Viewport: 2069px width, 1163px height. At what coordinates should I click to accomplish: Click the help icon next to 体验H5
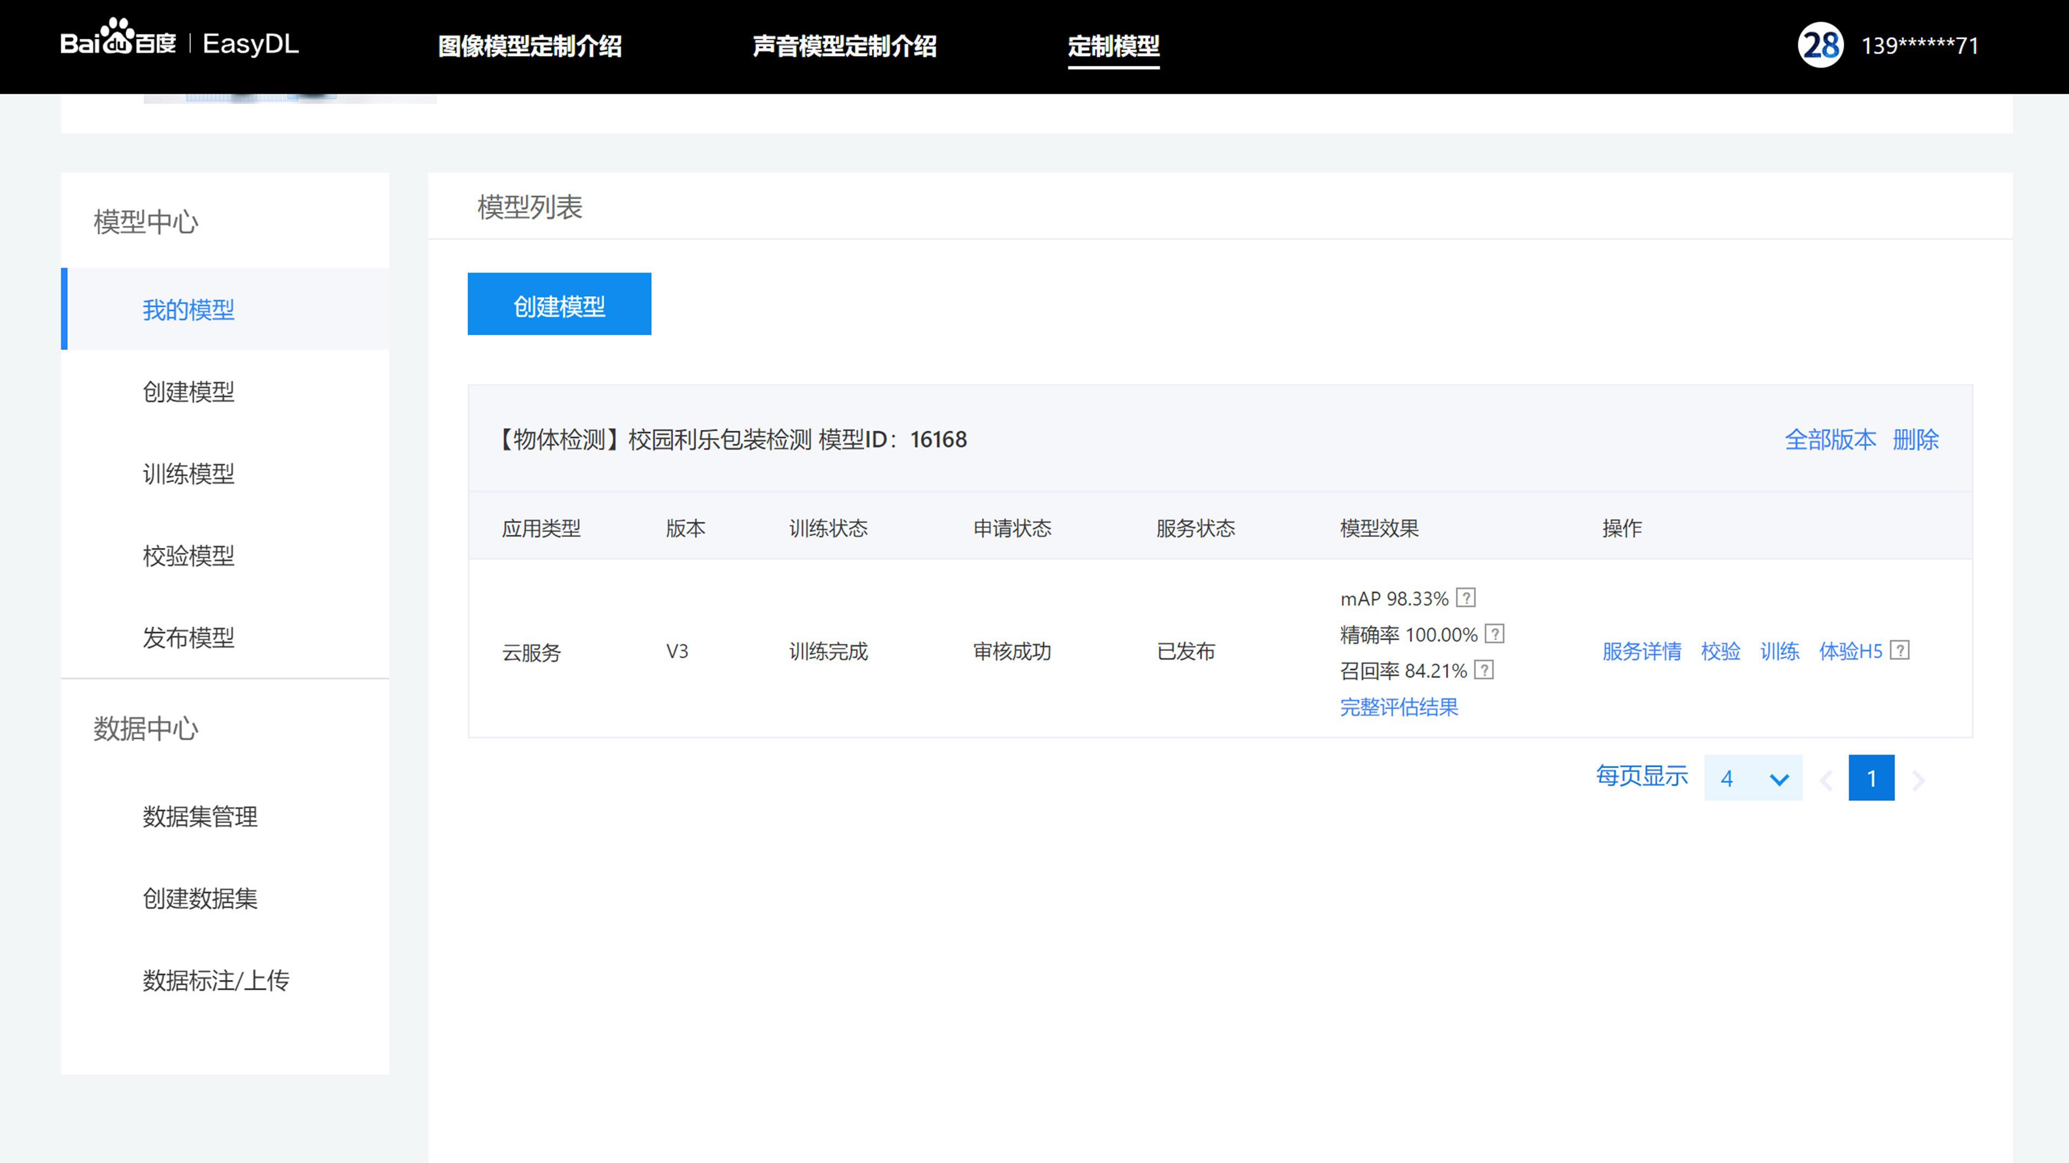[1899, 650]
